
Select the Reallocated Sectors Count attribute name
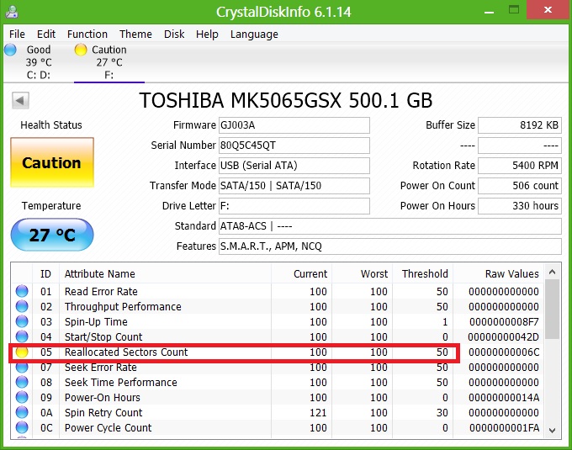click(x=126, y=352)
